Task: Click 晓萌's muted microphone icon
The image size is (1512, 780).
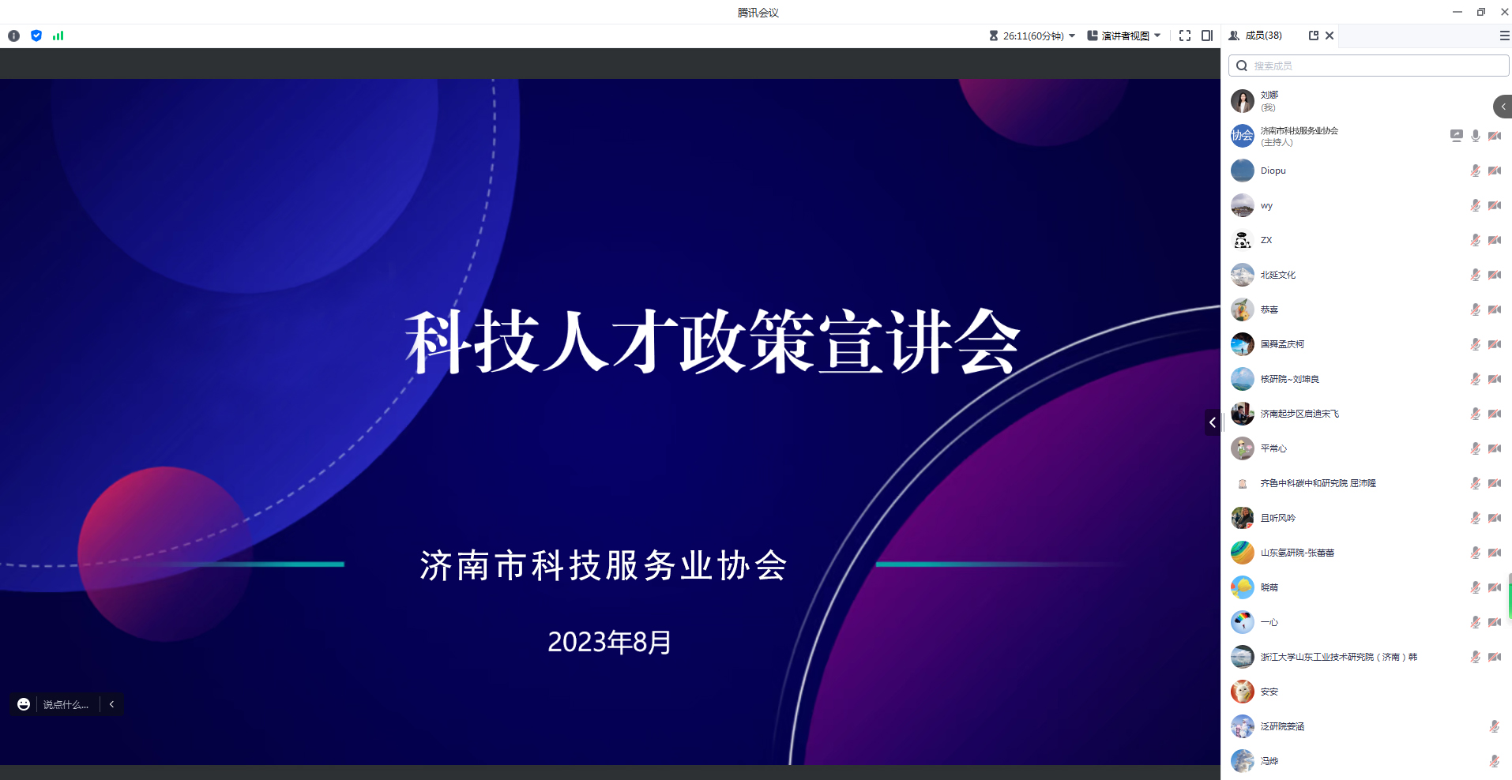Action: 1475,587
